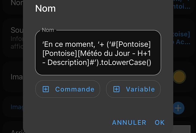Tap the blue round add button behind dialog
Image resolution: width=196 pixels, height=133 pixels.
tap(178, 108)
